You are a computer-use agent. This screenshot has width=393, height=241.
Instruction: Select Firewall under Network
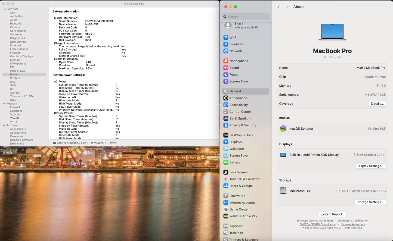[15, 107]
